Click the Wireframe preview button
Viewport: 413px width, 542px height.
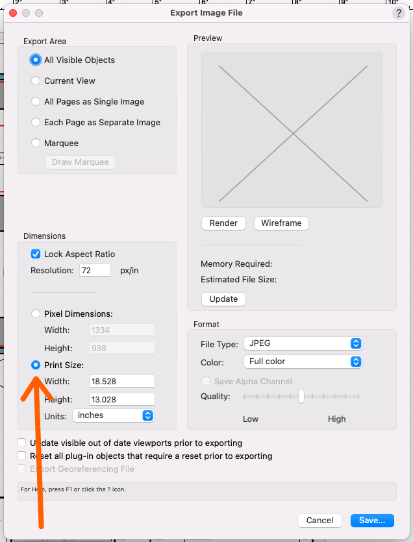[281, 223]
